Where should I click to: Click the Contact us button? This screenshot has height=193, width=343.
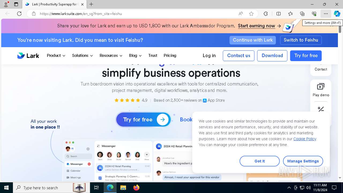click(x=239, y=55)
